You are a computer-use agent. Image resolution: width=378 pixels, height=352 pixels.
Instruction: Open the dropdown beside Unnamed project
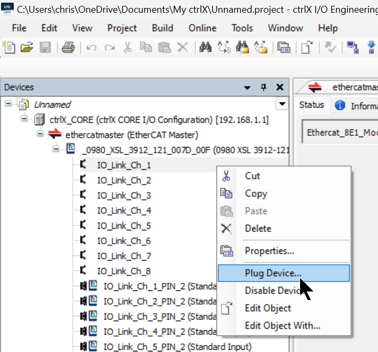(x=282, y=104)
